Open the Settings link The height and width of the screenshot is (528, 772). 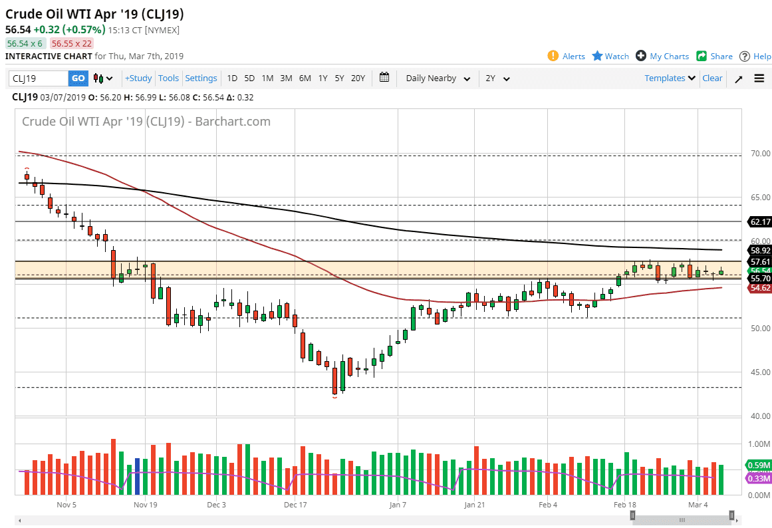point(201,78)
